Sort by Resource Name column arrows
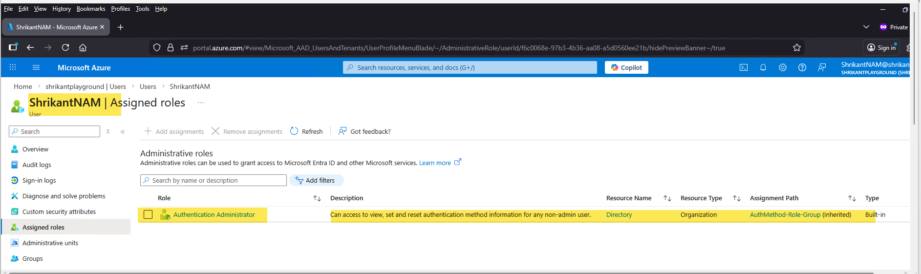 667,198
